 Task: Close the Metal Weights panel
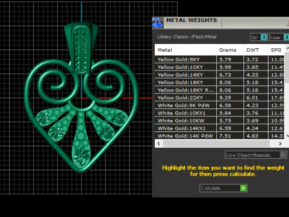pyautogui.click(x=287, y=22)
